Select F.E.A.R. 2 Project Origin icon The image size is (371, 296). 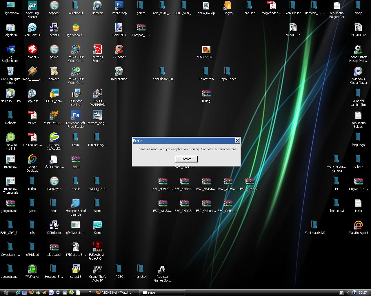[x=97, y=251]
